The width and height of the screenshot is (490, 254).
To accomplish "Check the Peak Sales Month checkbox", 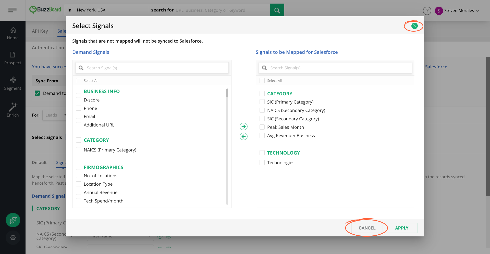I will [262, 127].
